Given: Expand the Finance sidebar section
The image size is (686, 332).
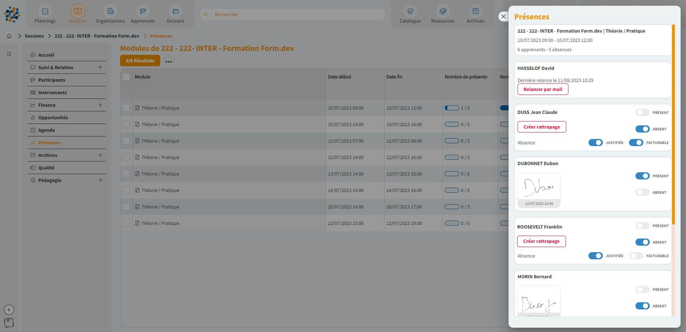Looking at the screenshot, I should pyautogui.click(x=100, y=105).
